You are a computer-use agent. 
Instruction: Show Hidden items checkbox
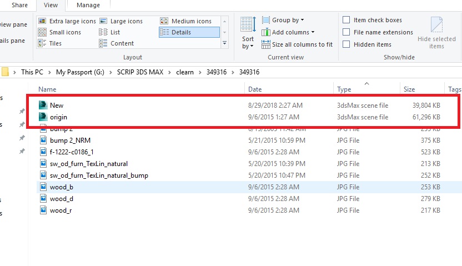[x=346, y=44]
